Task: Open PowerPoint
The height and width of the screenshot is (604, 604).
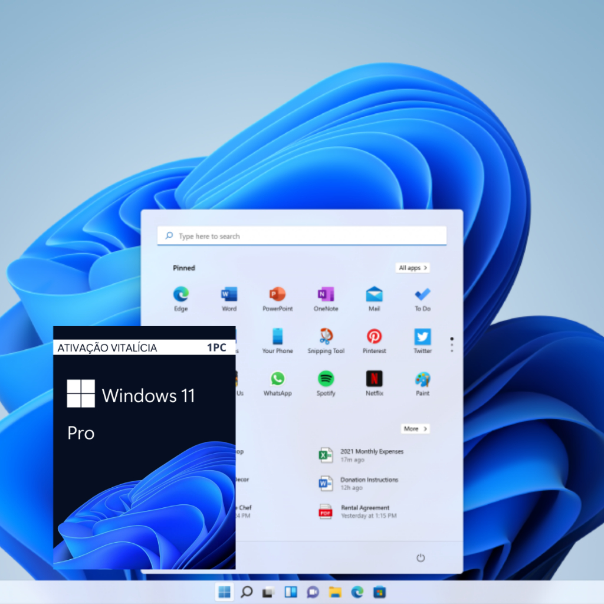Action: [277, 295]
